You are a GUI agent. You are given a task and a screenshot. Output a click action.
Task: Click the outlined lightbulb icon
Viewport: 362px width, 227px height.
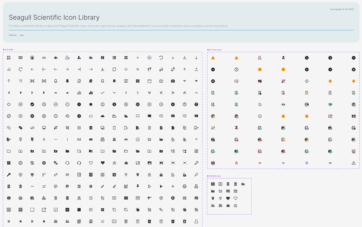[21, 175]
